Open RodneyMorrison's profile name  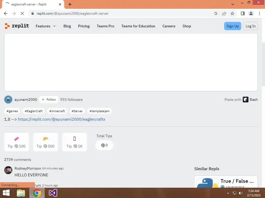coord(28,168)
